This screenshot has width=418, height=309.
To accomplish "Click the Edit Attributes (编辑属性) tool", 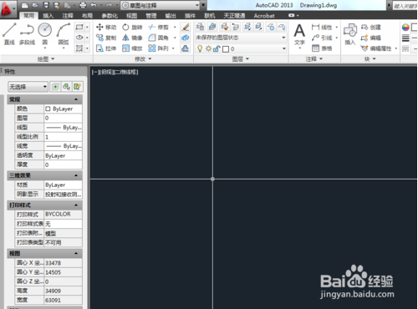I will tap(376, 48).
